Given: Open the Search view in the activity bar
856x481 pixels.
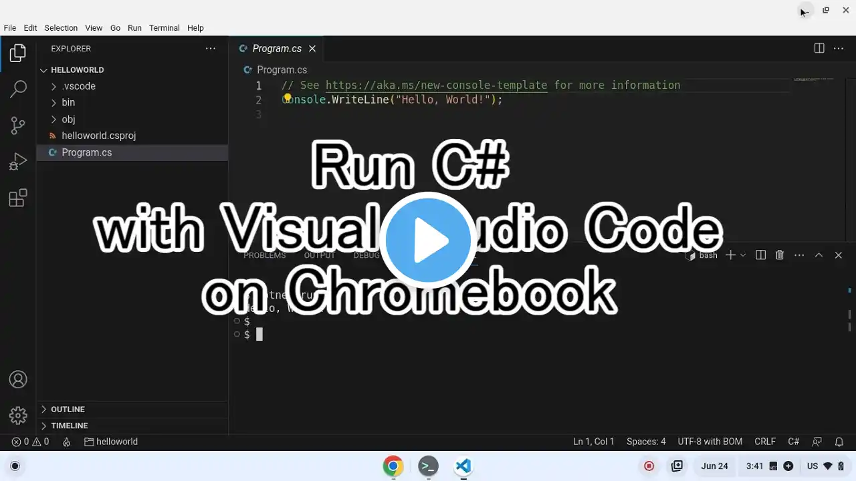Looking at the screenshot, I should [18, 89].
